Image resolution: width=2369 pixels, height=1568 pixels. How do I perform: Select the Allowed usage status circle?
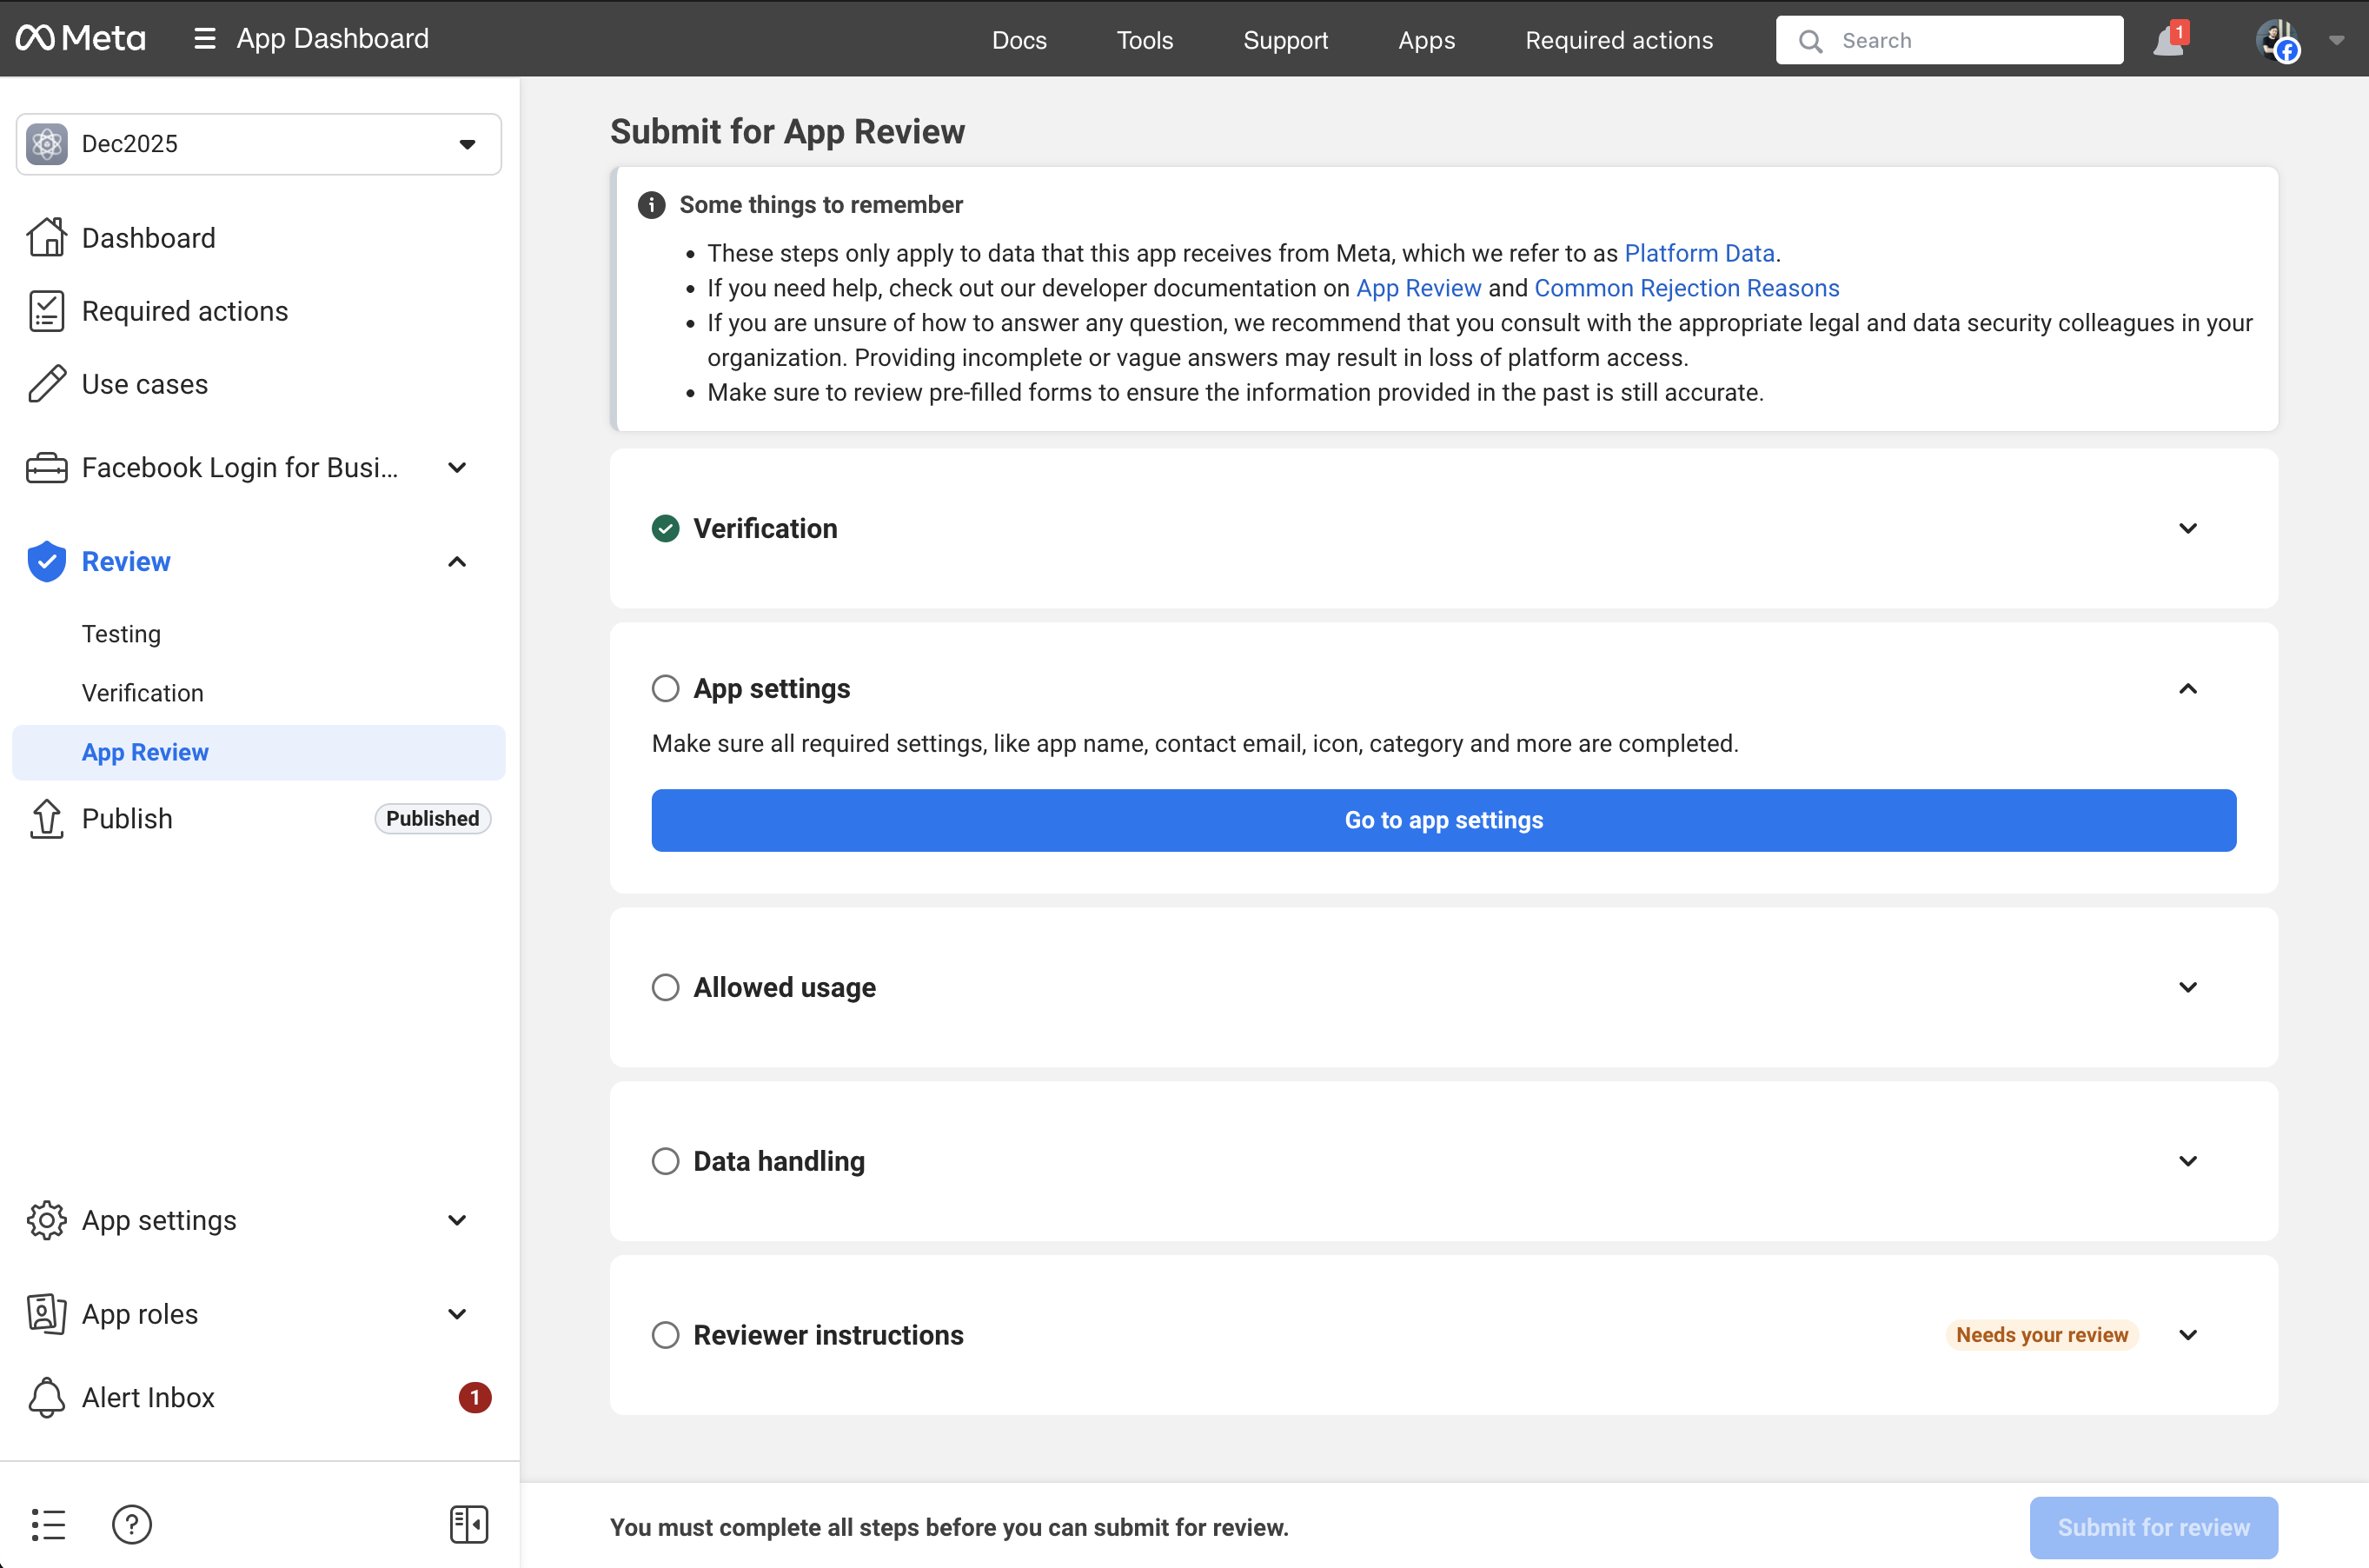coord(666,987)
